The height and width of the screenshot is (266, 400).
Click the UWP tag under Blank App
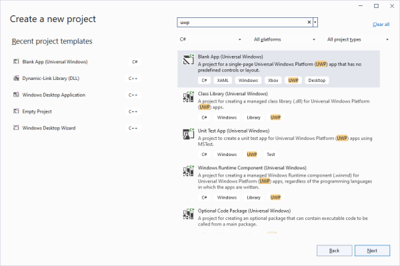click(x=293, y=81)
